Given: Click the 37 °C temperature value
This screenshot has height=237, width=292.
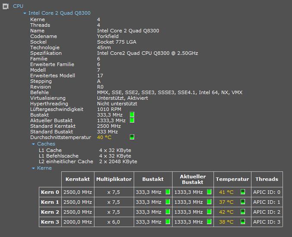Looking at the screenshot, I should pos(226,202).
